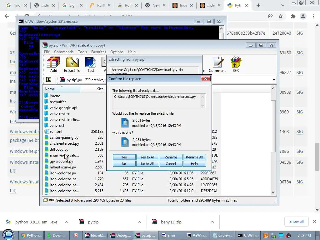This screenshot has height=240, width=320.
Task: Select the venv-rest-tc folder
Action: [x=60, y=114]
